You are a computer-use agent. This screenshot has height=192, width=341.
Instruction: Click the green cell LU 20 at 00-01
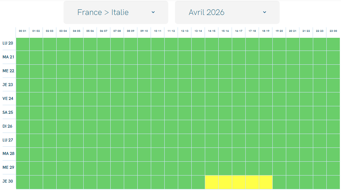click(23, 43)
